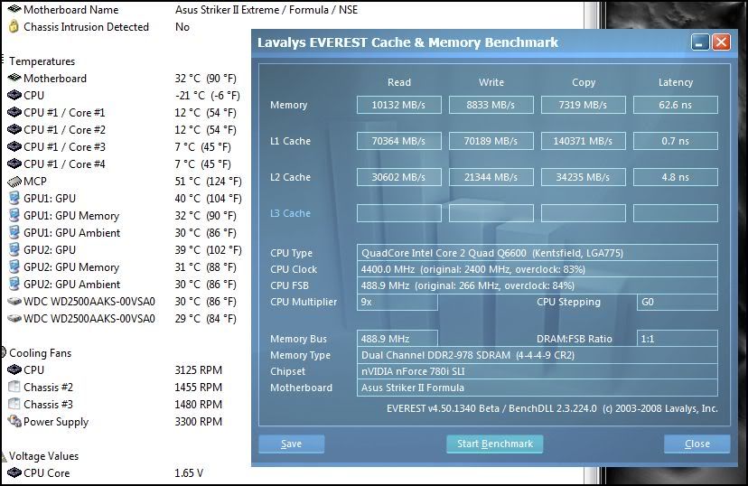
Task: Click the Memory Write 8833 MB/s field
Action: click(x=491, y=105)
